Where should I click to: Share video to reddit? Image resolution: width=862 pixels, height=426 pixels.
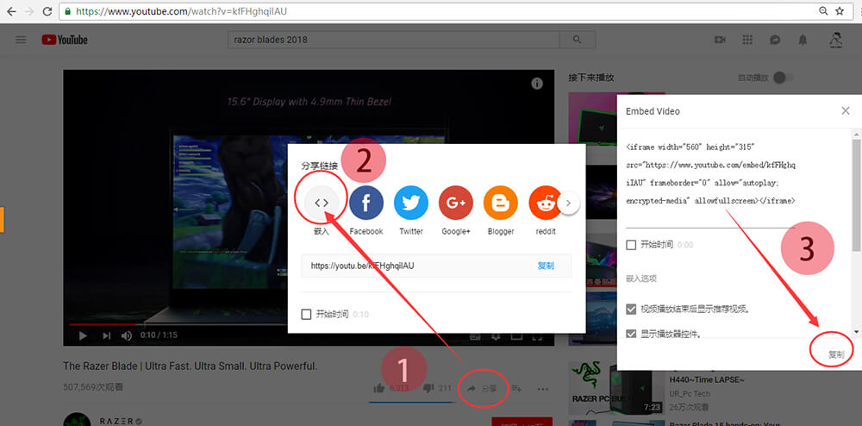546,203
